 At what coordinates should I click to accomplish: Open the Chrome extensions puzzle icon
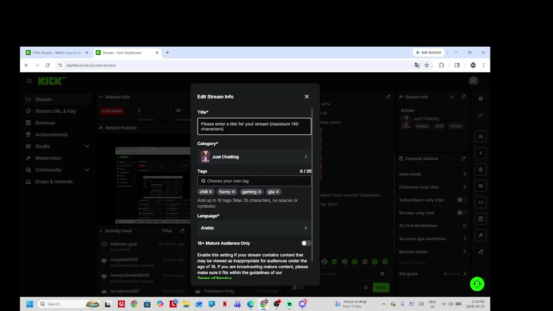click(441, 65)
